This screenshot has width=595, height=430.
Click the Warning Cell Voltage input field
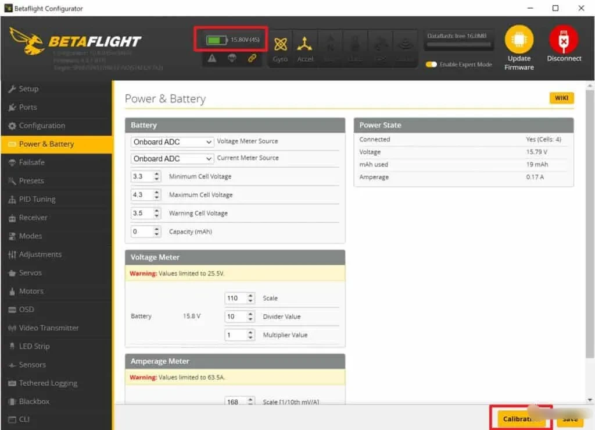146,213
